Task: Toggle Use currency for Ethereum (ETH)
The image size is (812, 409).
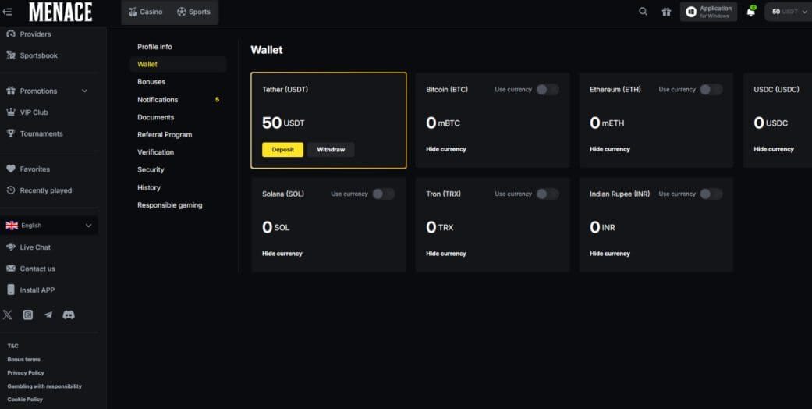Action: (x=711, y=90)
